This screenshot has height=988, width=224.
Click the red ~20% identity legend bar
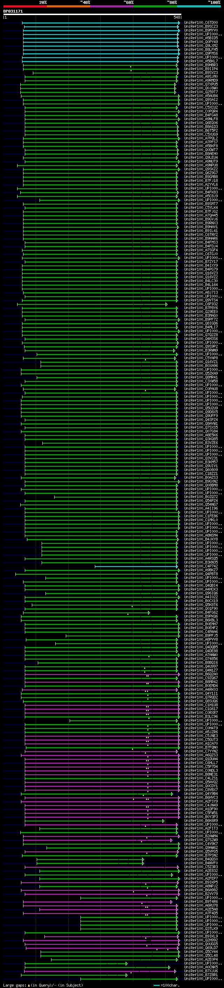[x=25, y=6]
